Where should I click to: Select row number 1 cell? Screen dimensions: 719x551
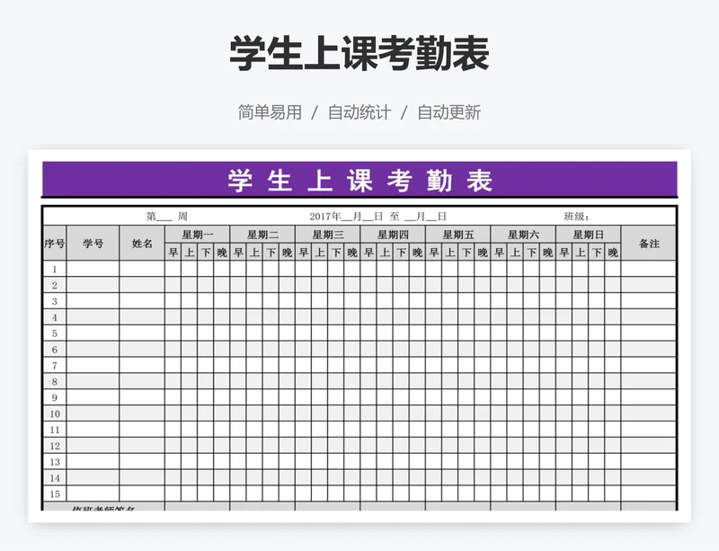(x=55, y=270)
